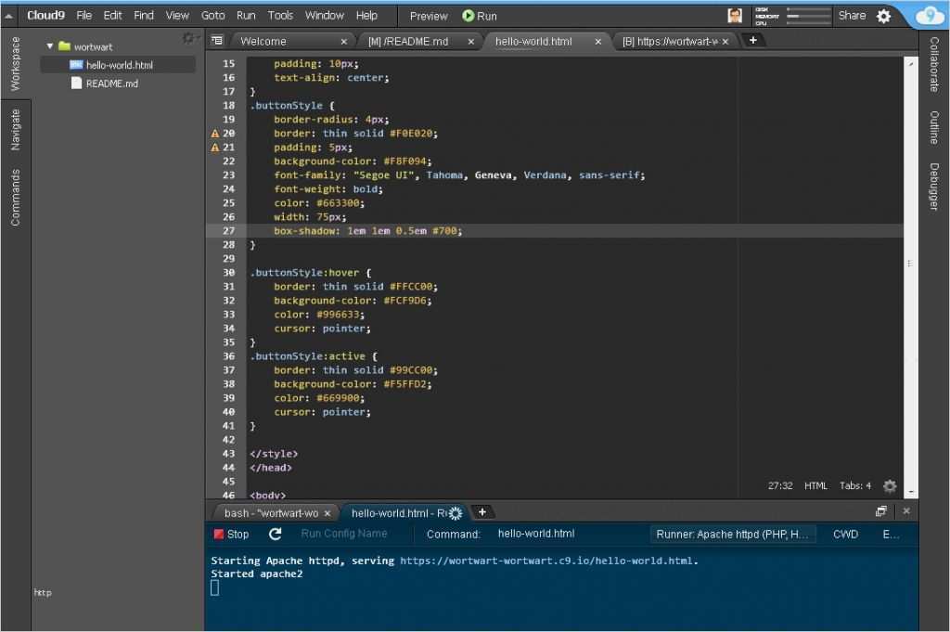Collapse the menu bar with the top-left arrow
The image size is (950, 632).
pos(9,16)
